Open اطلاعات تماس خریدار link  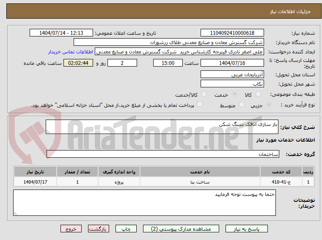[71, 52]
